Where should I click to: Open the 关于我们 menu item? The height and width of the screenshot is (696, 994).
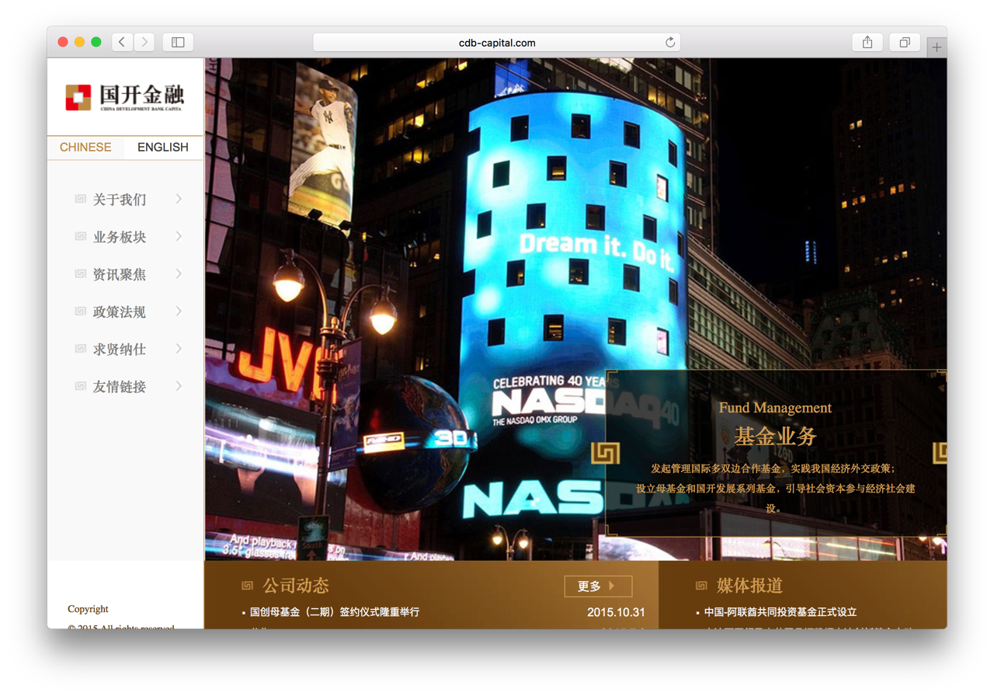coord(120,200)
